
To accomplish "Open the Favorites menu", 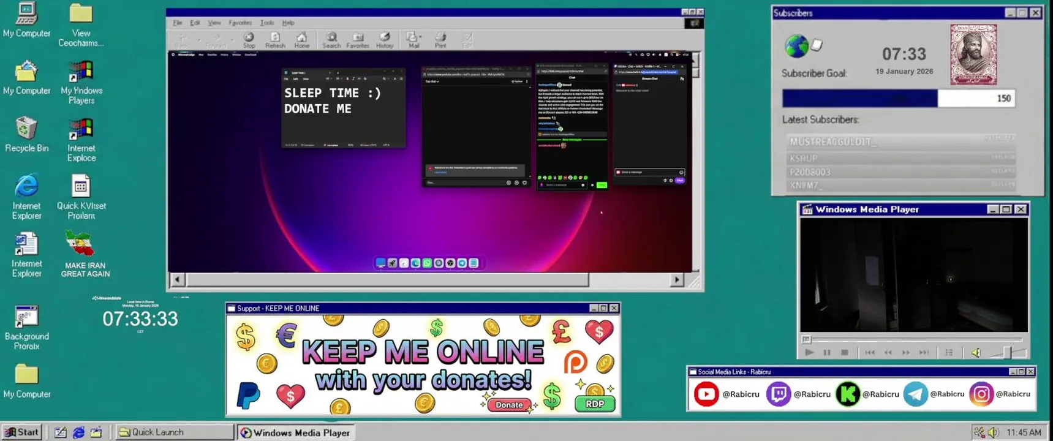I will click(x=240, y=23).
